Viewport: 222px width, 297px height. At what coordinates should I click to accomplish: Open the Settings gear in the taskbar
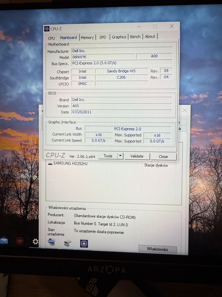35,241
